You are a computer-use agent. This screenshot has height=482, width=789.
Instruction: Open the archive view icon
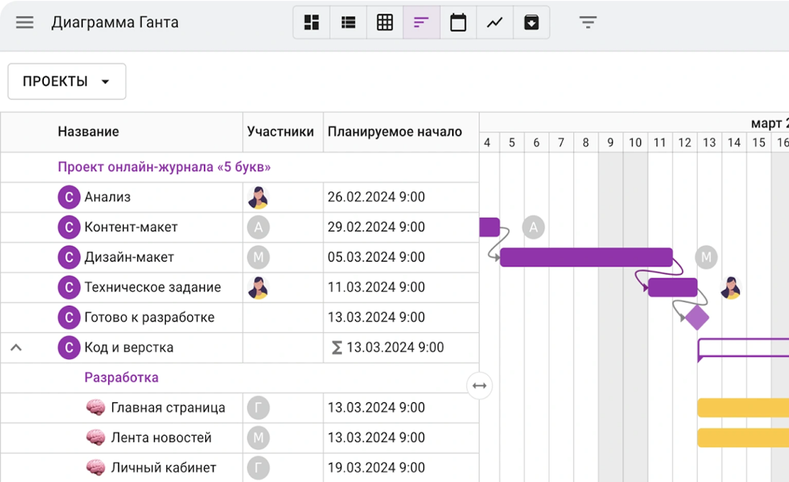531,23
